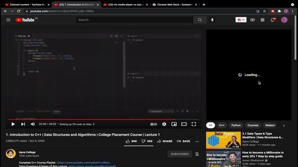Screen dimensions: 298x167
Task: Click the SHARE button
Action: coord(165,141)
